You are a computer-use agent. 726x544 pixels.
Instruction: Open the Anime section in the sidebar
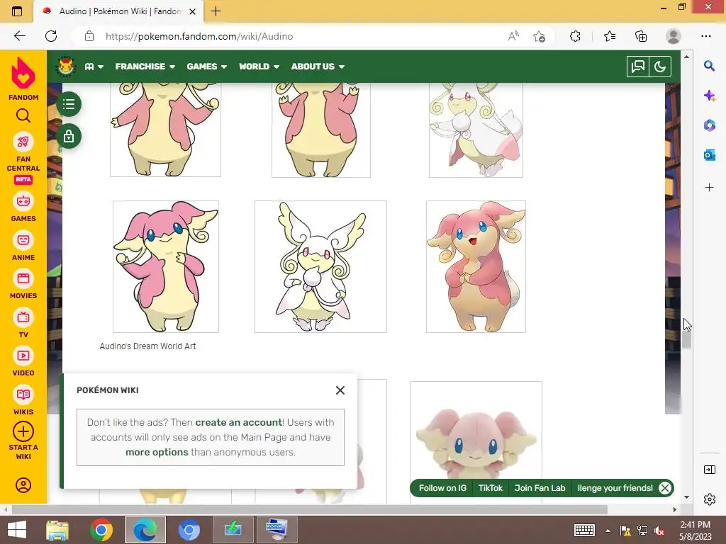point(23,246)
